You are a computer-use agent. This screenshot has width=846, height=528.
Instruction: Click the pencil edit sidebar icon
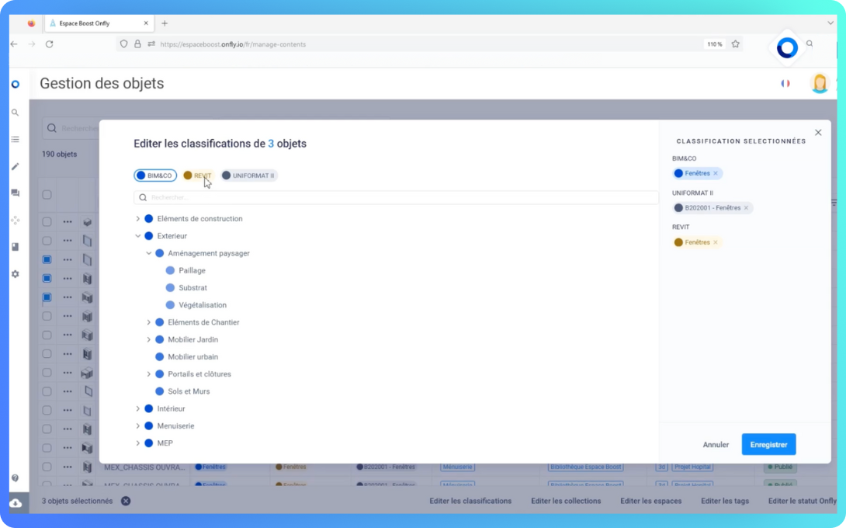[x=15, y=166]
